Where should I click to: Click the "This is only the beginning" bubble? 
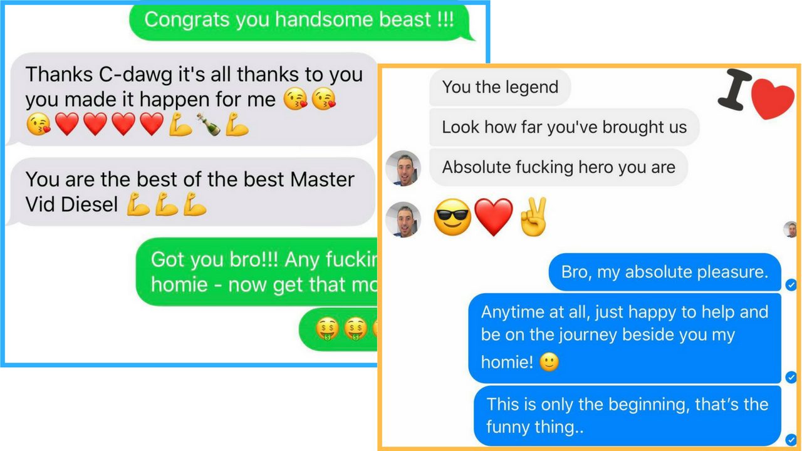[x=628, y=416]
